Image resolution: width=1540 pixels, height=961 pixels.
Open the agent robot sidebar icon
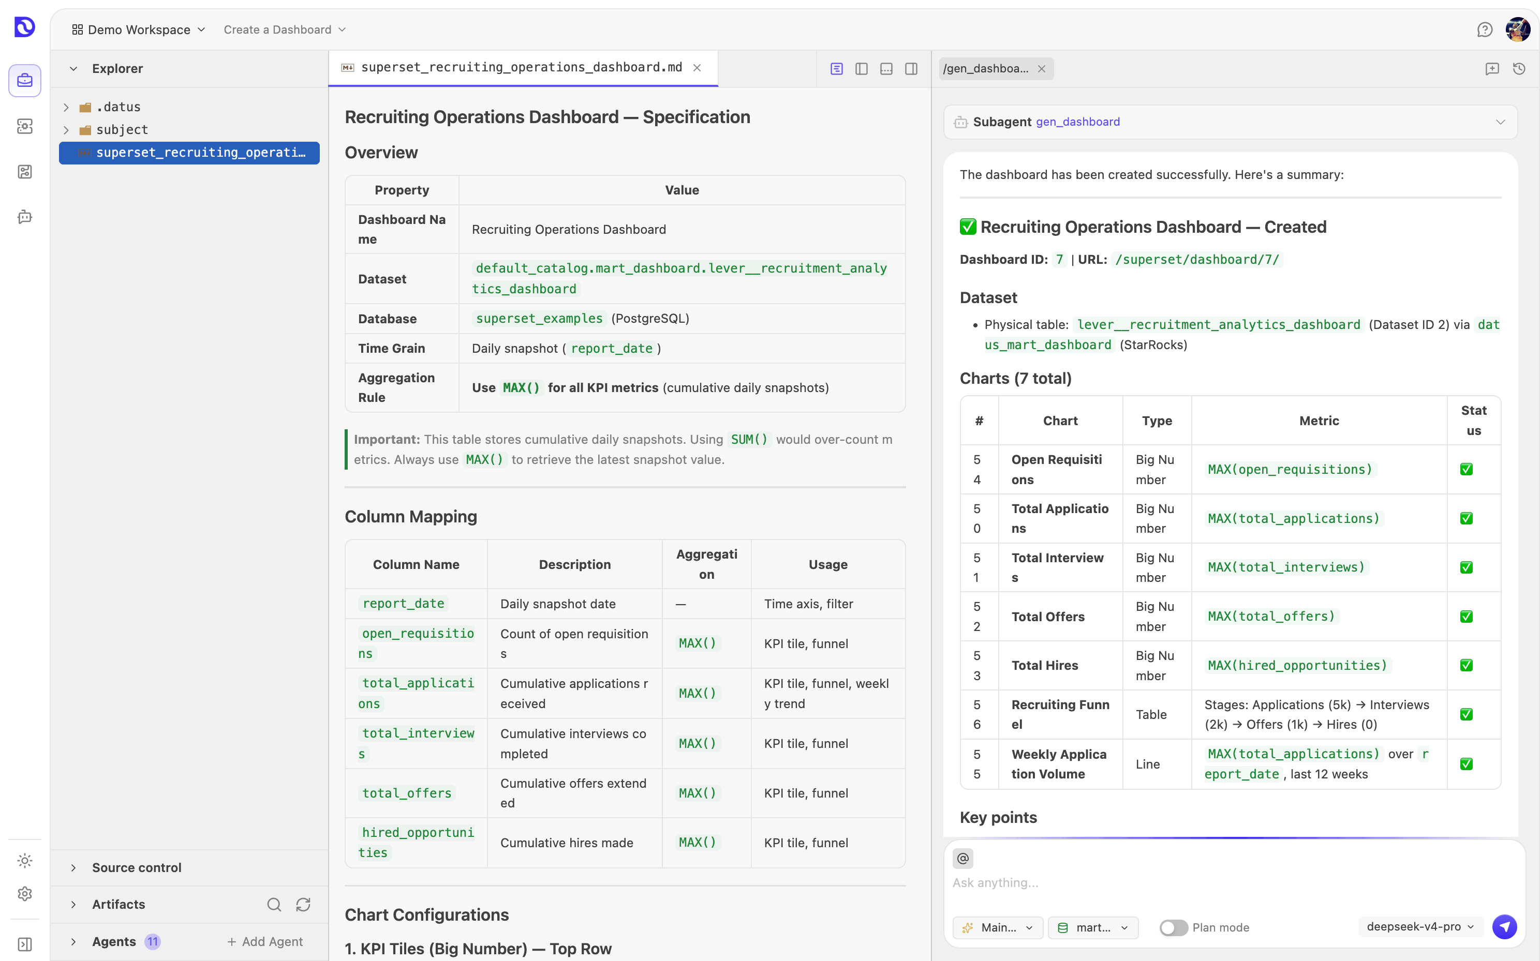click(25, 217)
